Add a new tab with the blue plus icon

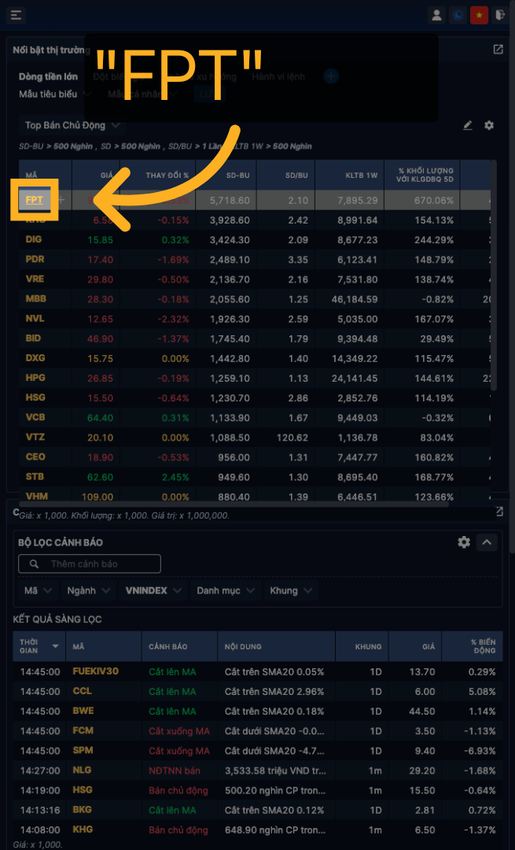[331, 76]
